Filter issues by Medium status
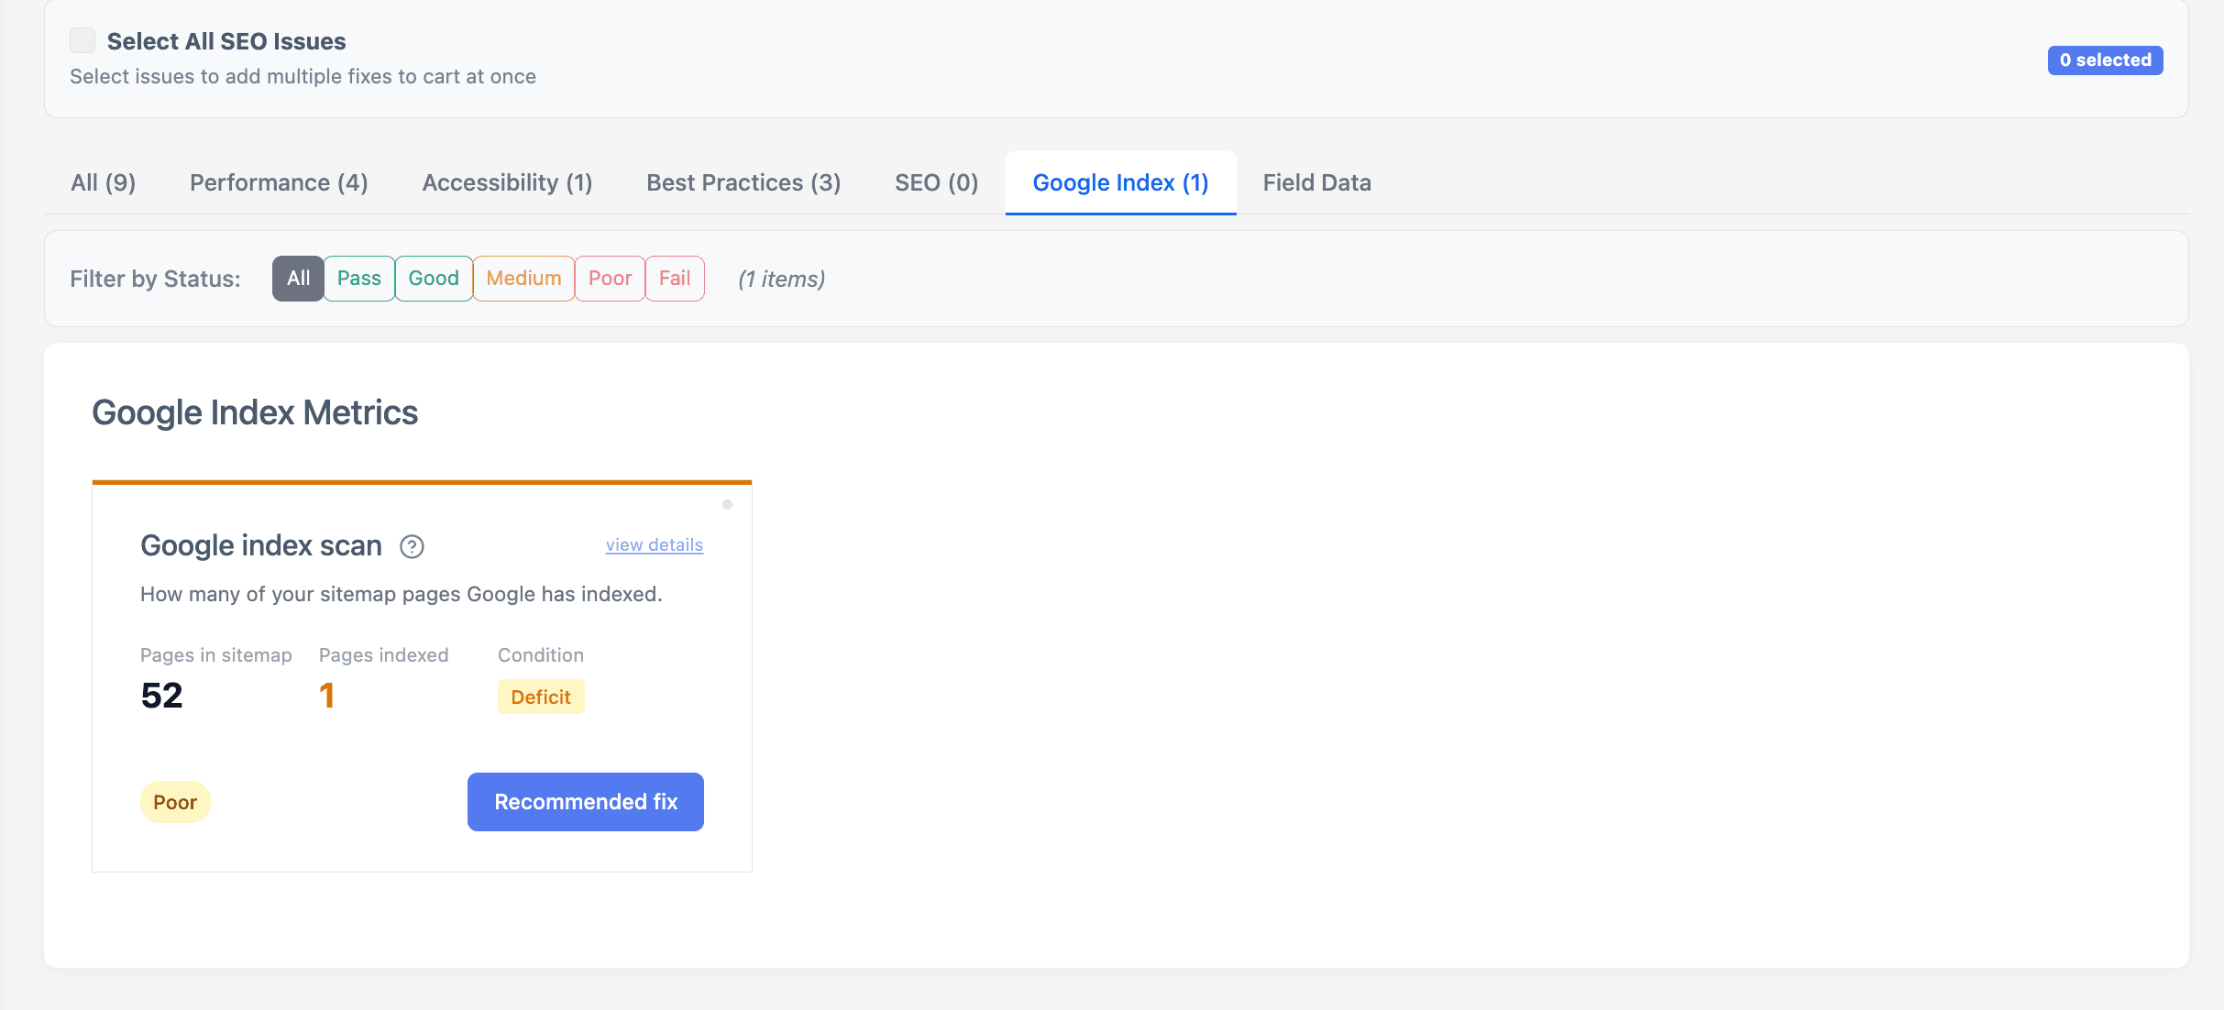Screen dimensions: 2224x1010 pos(523,279)
